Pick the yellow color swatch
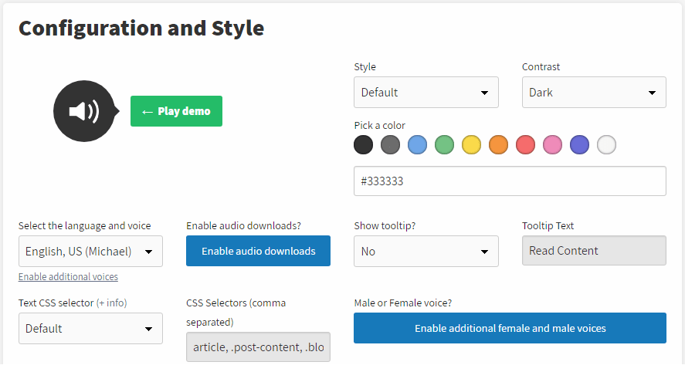 coord(471,145)
